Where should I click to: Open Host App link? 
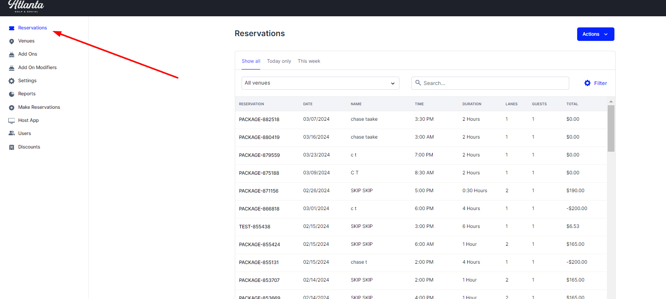(x=29, y=120)
